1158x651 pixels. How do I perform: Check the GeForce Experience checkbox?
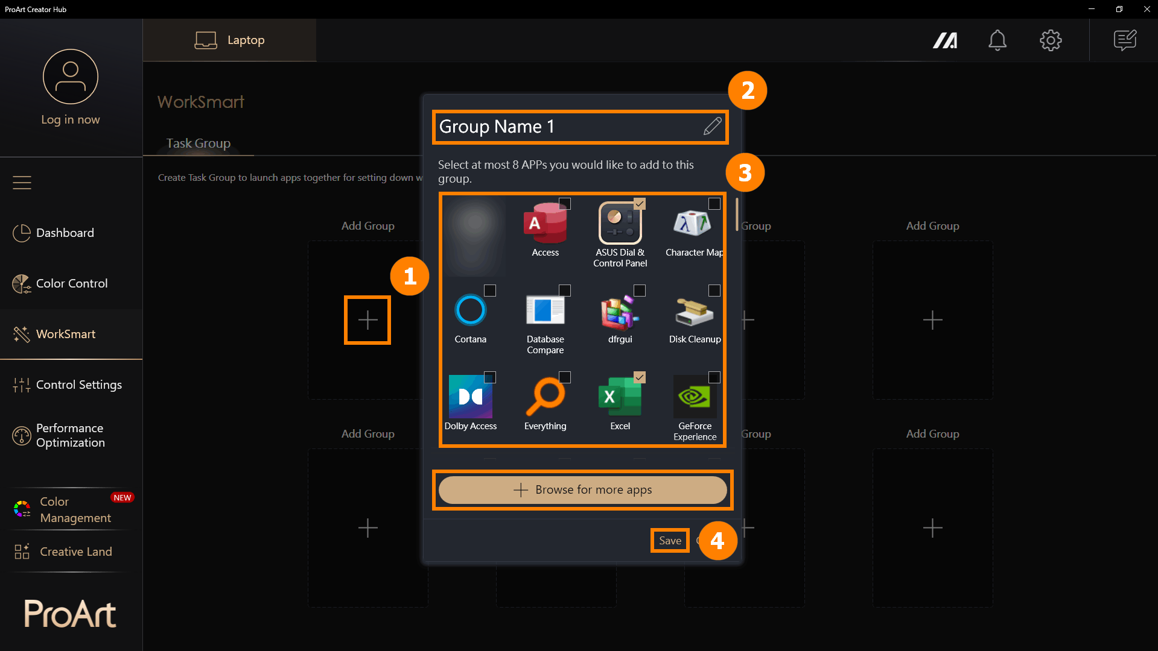714,377
